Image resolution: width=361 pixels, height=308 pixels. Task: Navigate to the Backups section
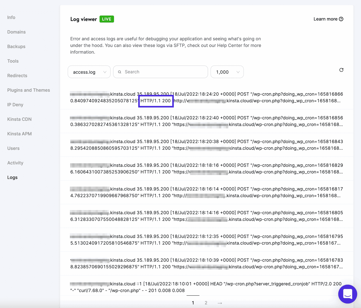pyautogui.click(x=16, y=46)
